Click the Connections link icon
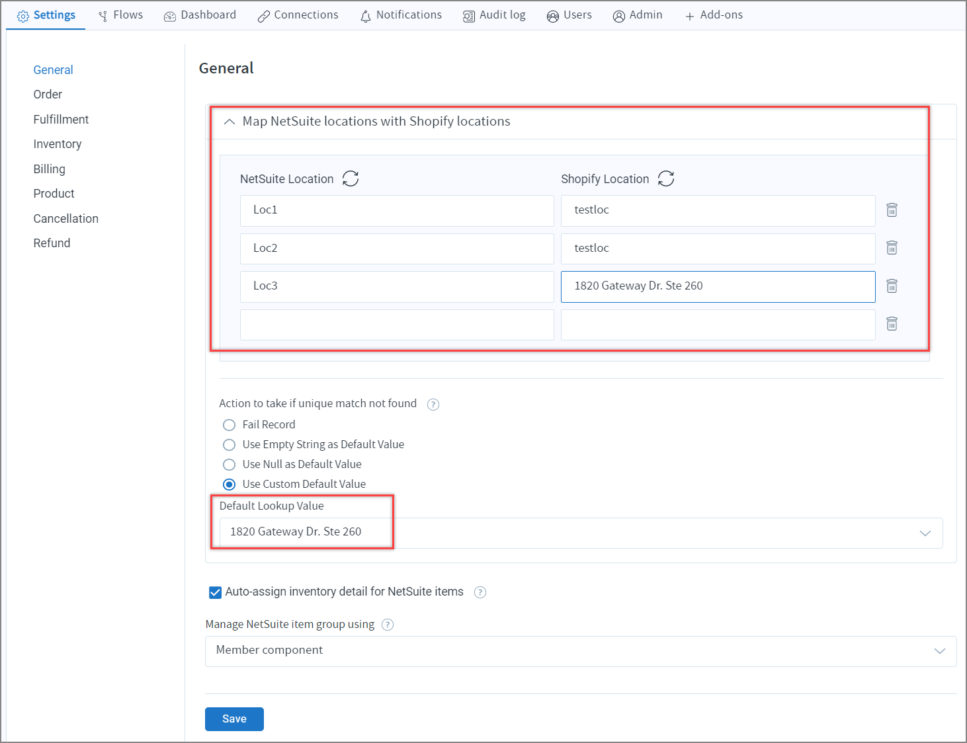Image resolution: width=967 pixels, height=743 pixels. pos(264,16)
